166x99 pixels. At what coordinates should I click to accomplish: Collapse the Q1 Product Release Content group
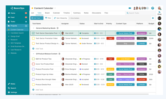pos(33,54)
